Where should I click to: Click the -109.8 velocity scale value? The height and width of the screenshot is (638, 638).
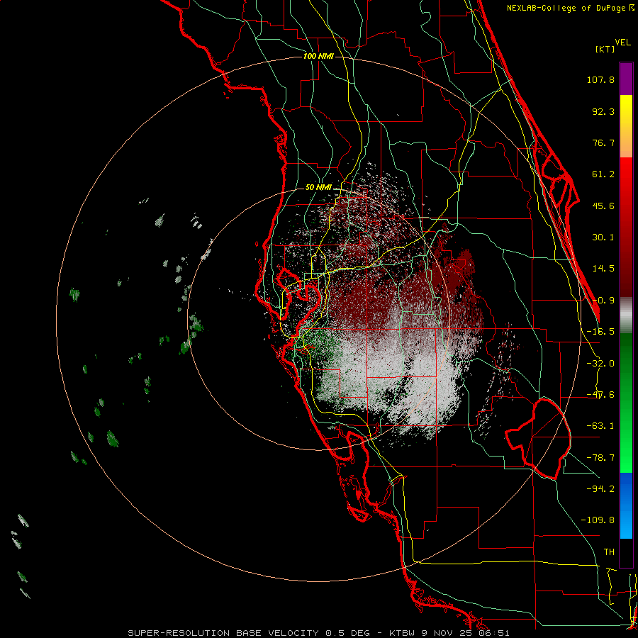point(598,520)
